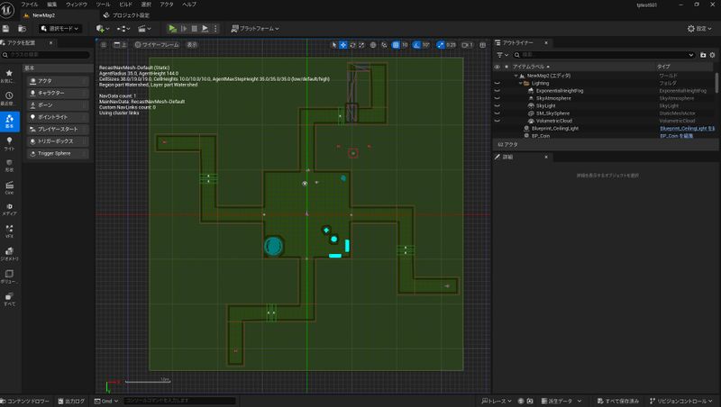Switch to the プロジェクト設定 tab
The width and height of the screenshot is (721, 407).
point(126,15)
